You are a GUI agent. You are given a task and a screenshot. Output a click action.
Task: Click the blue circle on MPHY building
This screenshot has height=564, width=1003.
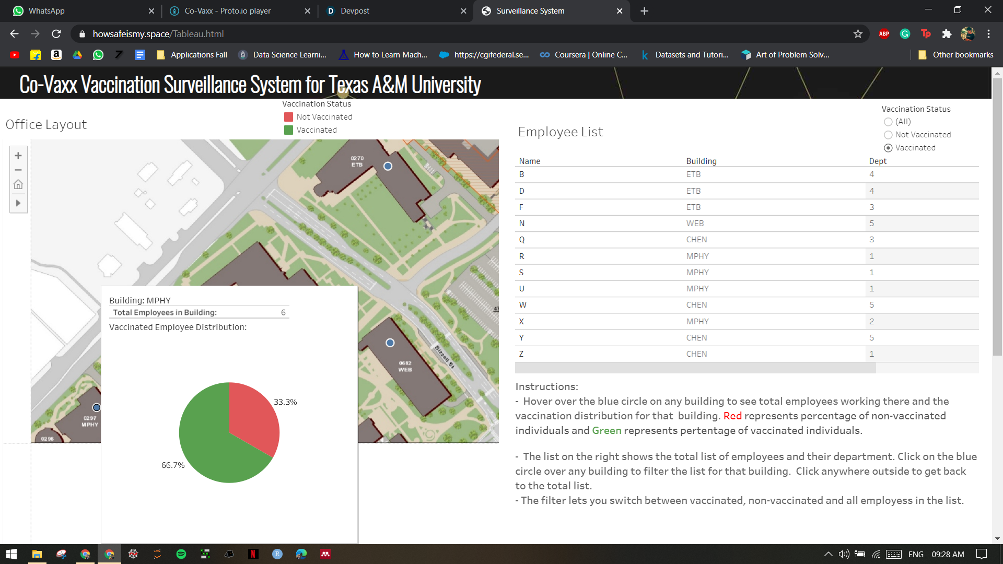97,407
